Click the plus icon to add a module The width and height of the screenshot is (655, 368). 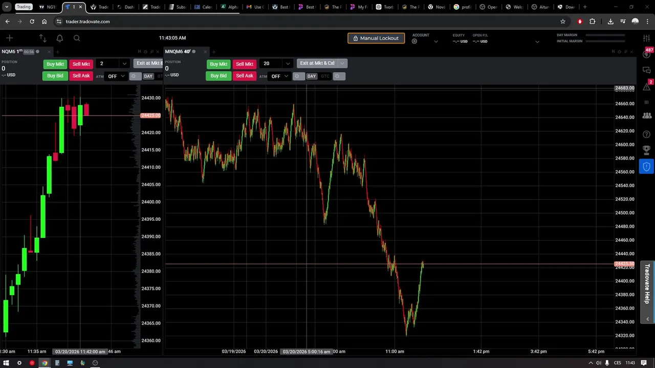[9, 38]
